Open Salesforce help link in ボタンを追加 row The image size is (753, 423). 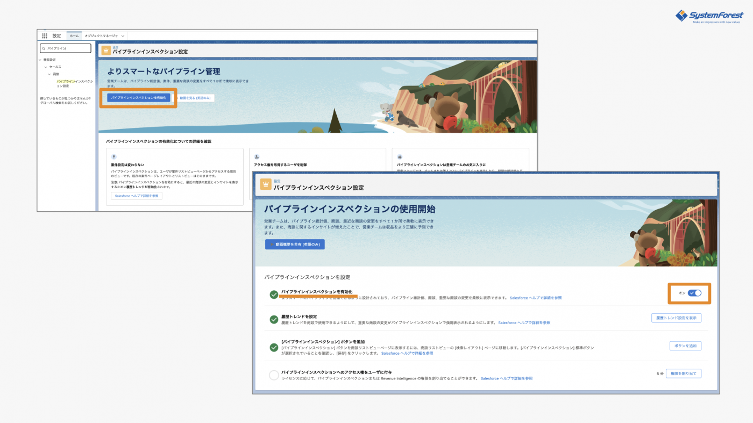407,354
